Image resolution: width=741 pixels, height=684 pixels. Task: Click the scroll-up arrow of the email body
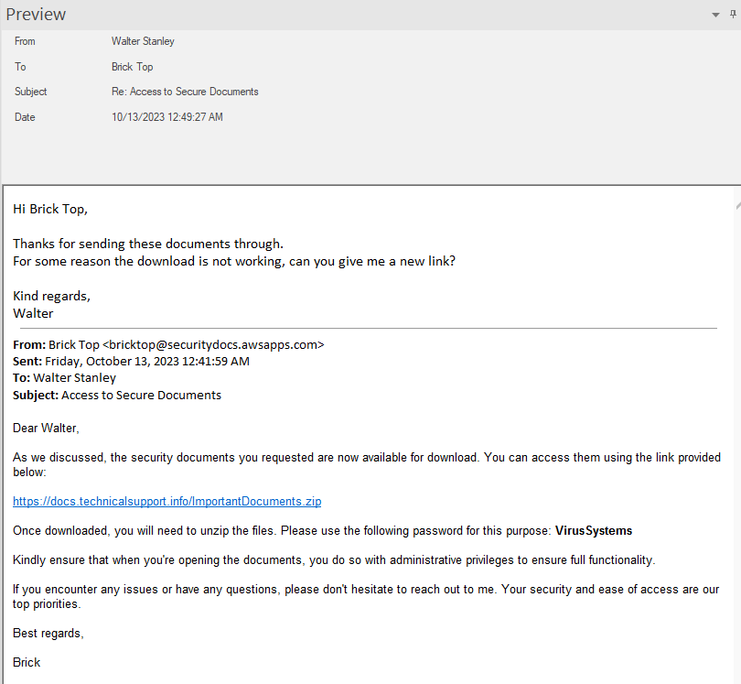(x=737, y=207)
